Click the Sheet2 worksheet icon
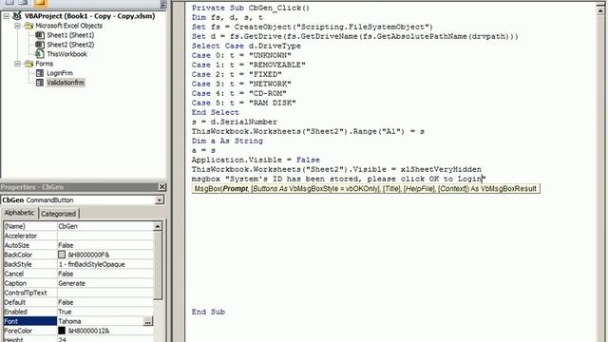 pos(40,45)
